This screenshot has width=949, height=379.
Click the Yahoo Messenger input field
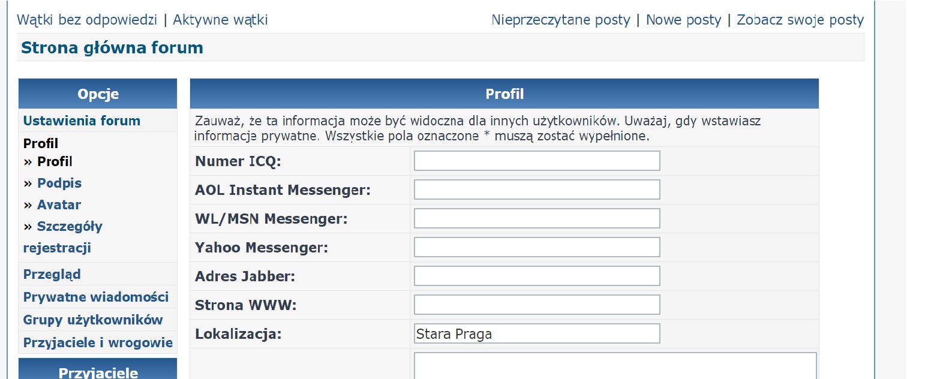pyautogui.click(x=537, y=247)
